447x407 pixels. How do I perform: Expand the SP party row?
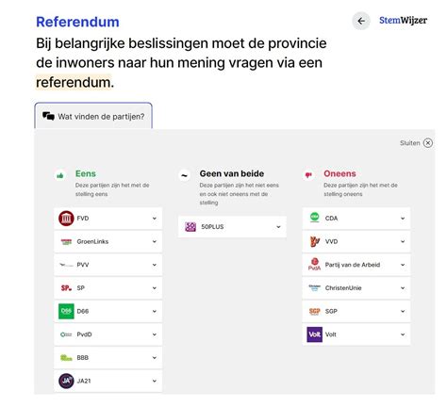[108, 288]
